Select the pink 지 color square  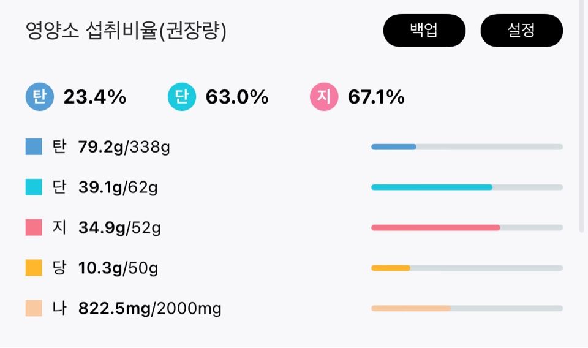pos(34,228)
